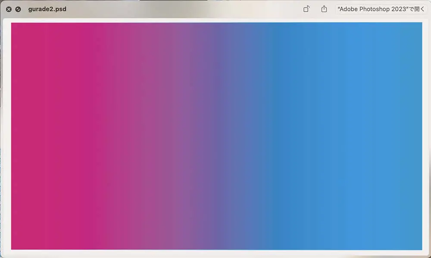This screenshot has width=431, height=258.
Task: Click the white margin right of the gradient
Action: pos(425,136)
